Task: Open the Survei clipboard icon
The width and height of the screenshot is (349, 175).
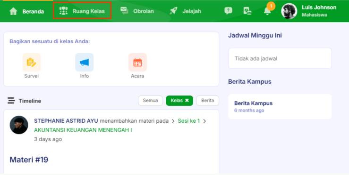Action: [31, 62]
